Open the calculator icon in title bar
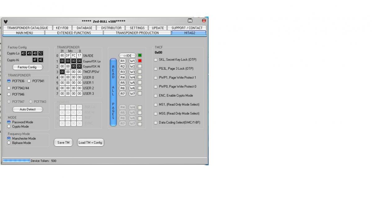The image size is (372, 209). coord(190,21)
